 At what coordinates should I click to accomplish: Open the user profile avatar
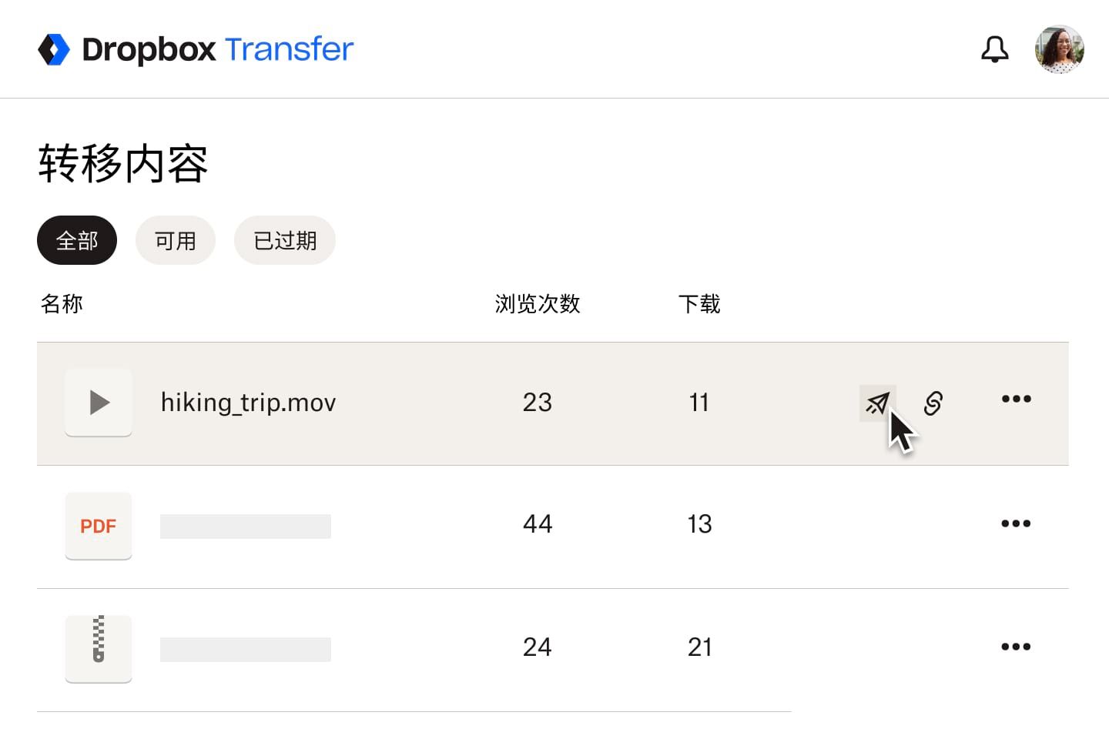tap(1059, 49)
